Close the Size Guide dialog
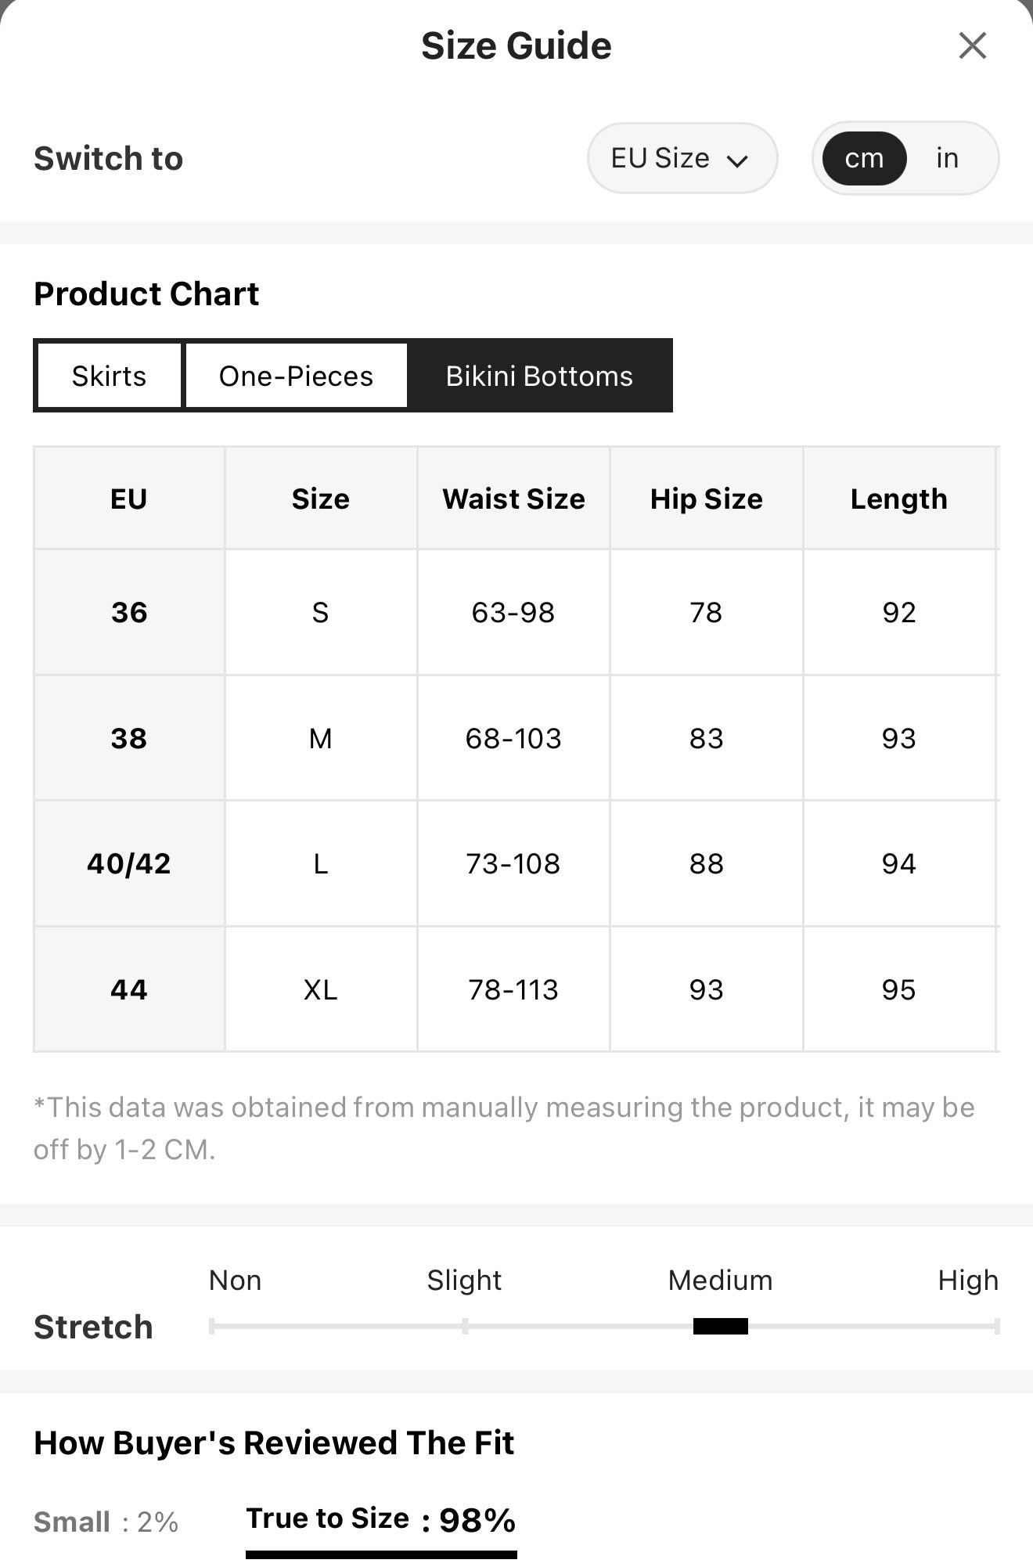The image size is (1033, 1567). (x=972, y=45)
